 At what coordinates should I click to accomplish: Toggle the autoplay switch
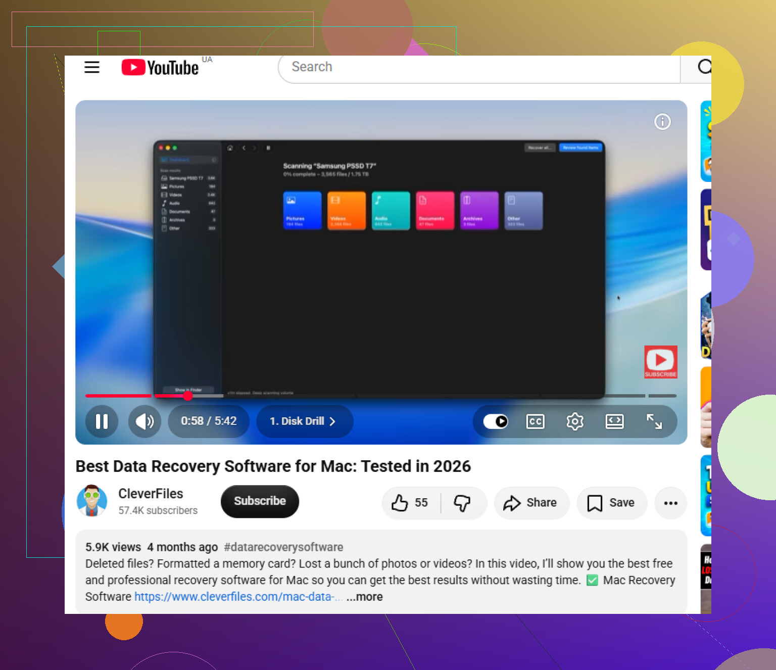[x=495, y=421]
